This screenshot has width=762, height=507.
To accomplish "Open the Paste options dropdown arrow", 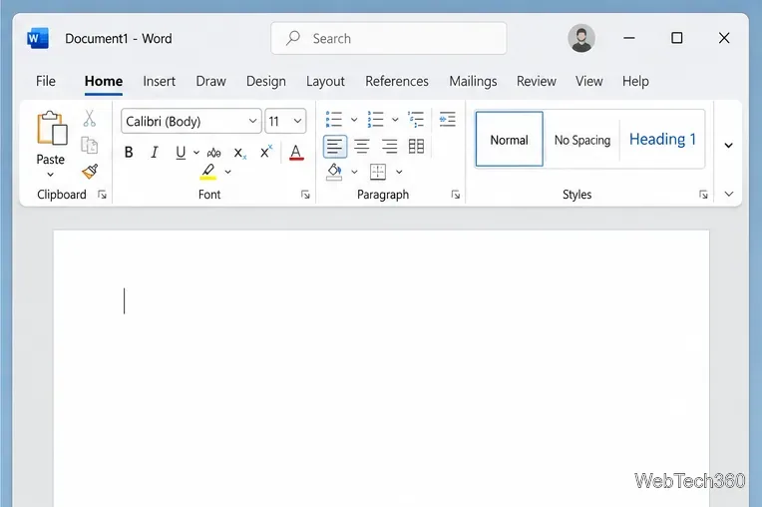I will coord(51,175).
